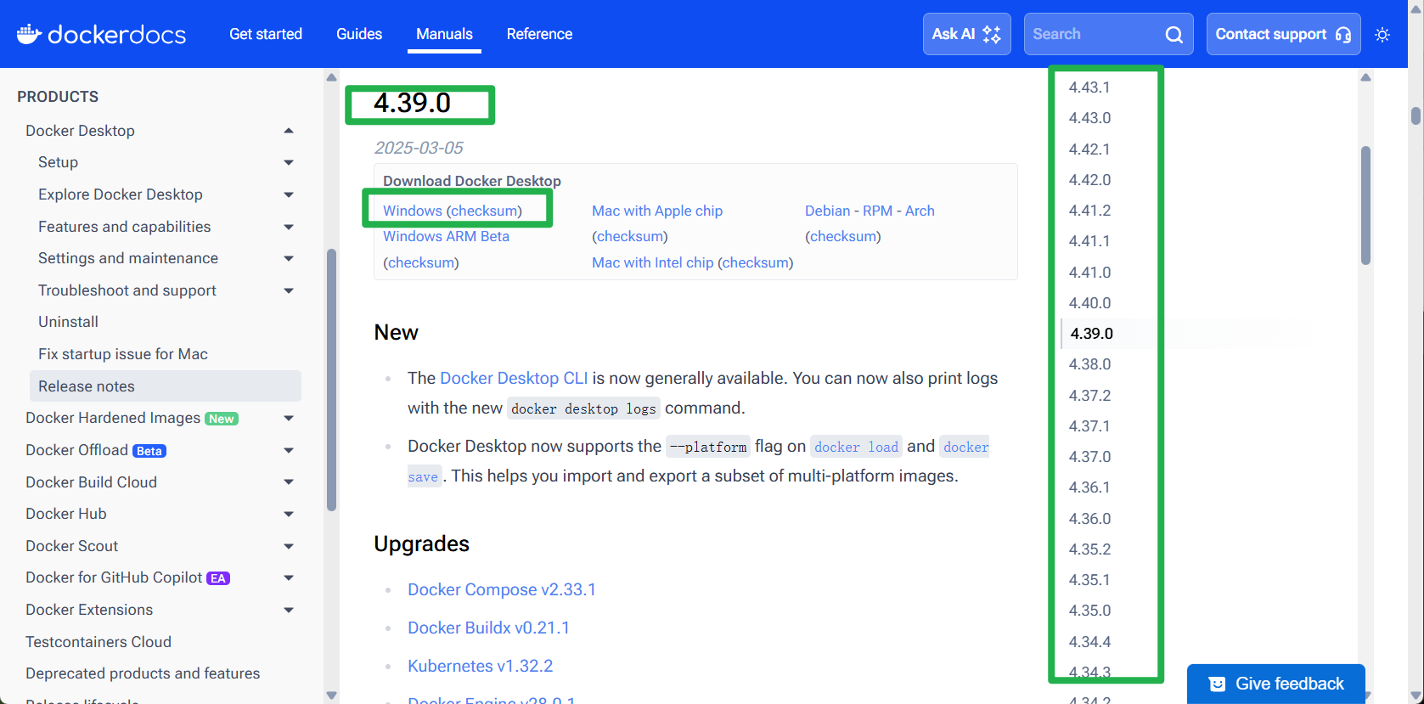Image resolution: width=1424 pixels, height=704 pixels.
Task: Jump to version 4.43.1 in contents
Action: coord(1089,87)
